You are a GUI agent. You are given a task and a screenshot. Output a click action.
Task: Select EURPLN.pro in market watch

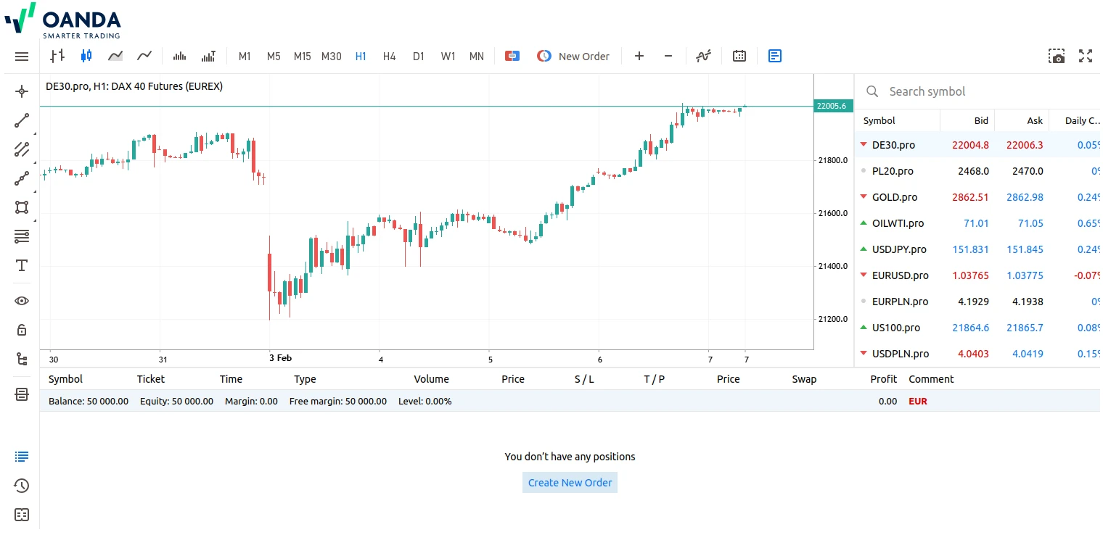978,302
